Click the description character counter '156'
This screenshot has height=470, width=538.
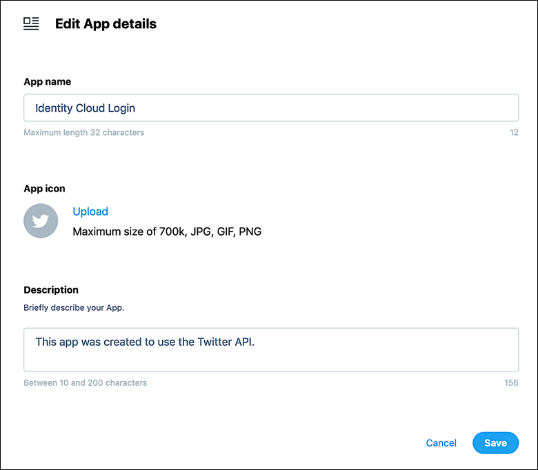click(511, 382)
